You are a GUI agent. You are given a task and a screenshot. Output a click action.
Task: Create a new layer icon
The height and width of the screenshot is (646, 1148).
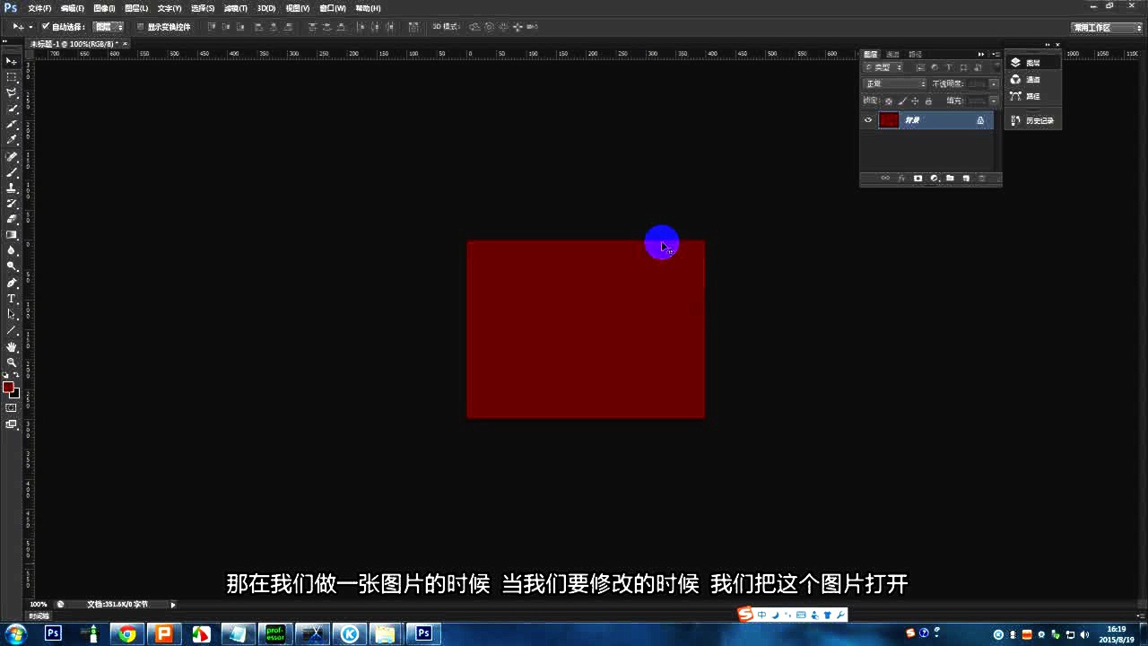coord(966,179)
